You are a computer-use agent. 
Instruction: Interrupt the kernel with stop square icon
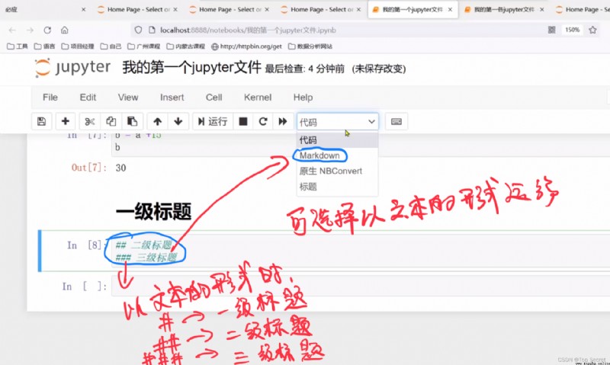243,122
